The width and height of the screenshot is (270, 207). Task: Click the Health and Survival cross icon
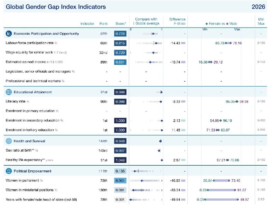pos(9,141)
